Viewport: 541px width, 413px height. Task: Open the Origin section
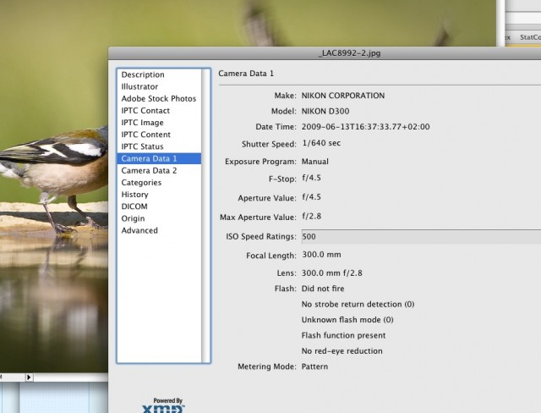click(133, 218)
